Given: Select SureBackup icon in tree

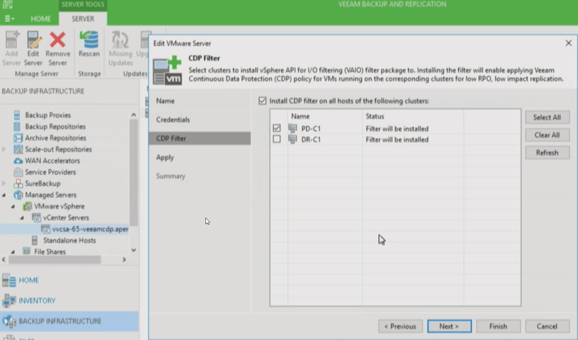Looking at the screenshot, I should (18, 183).
